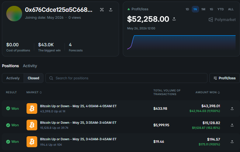Click Bitcoin icon of 4:00AM-4:05AM market
The image size is (240, 152).
point(32,109)
